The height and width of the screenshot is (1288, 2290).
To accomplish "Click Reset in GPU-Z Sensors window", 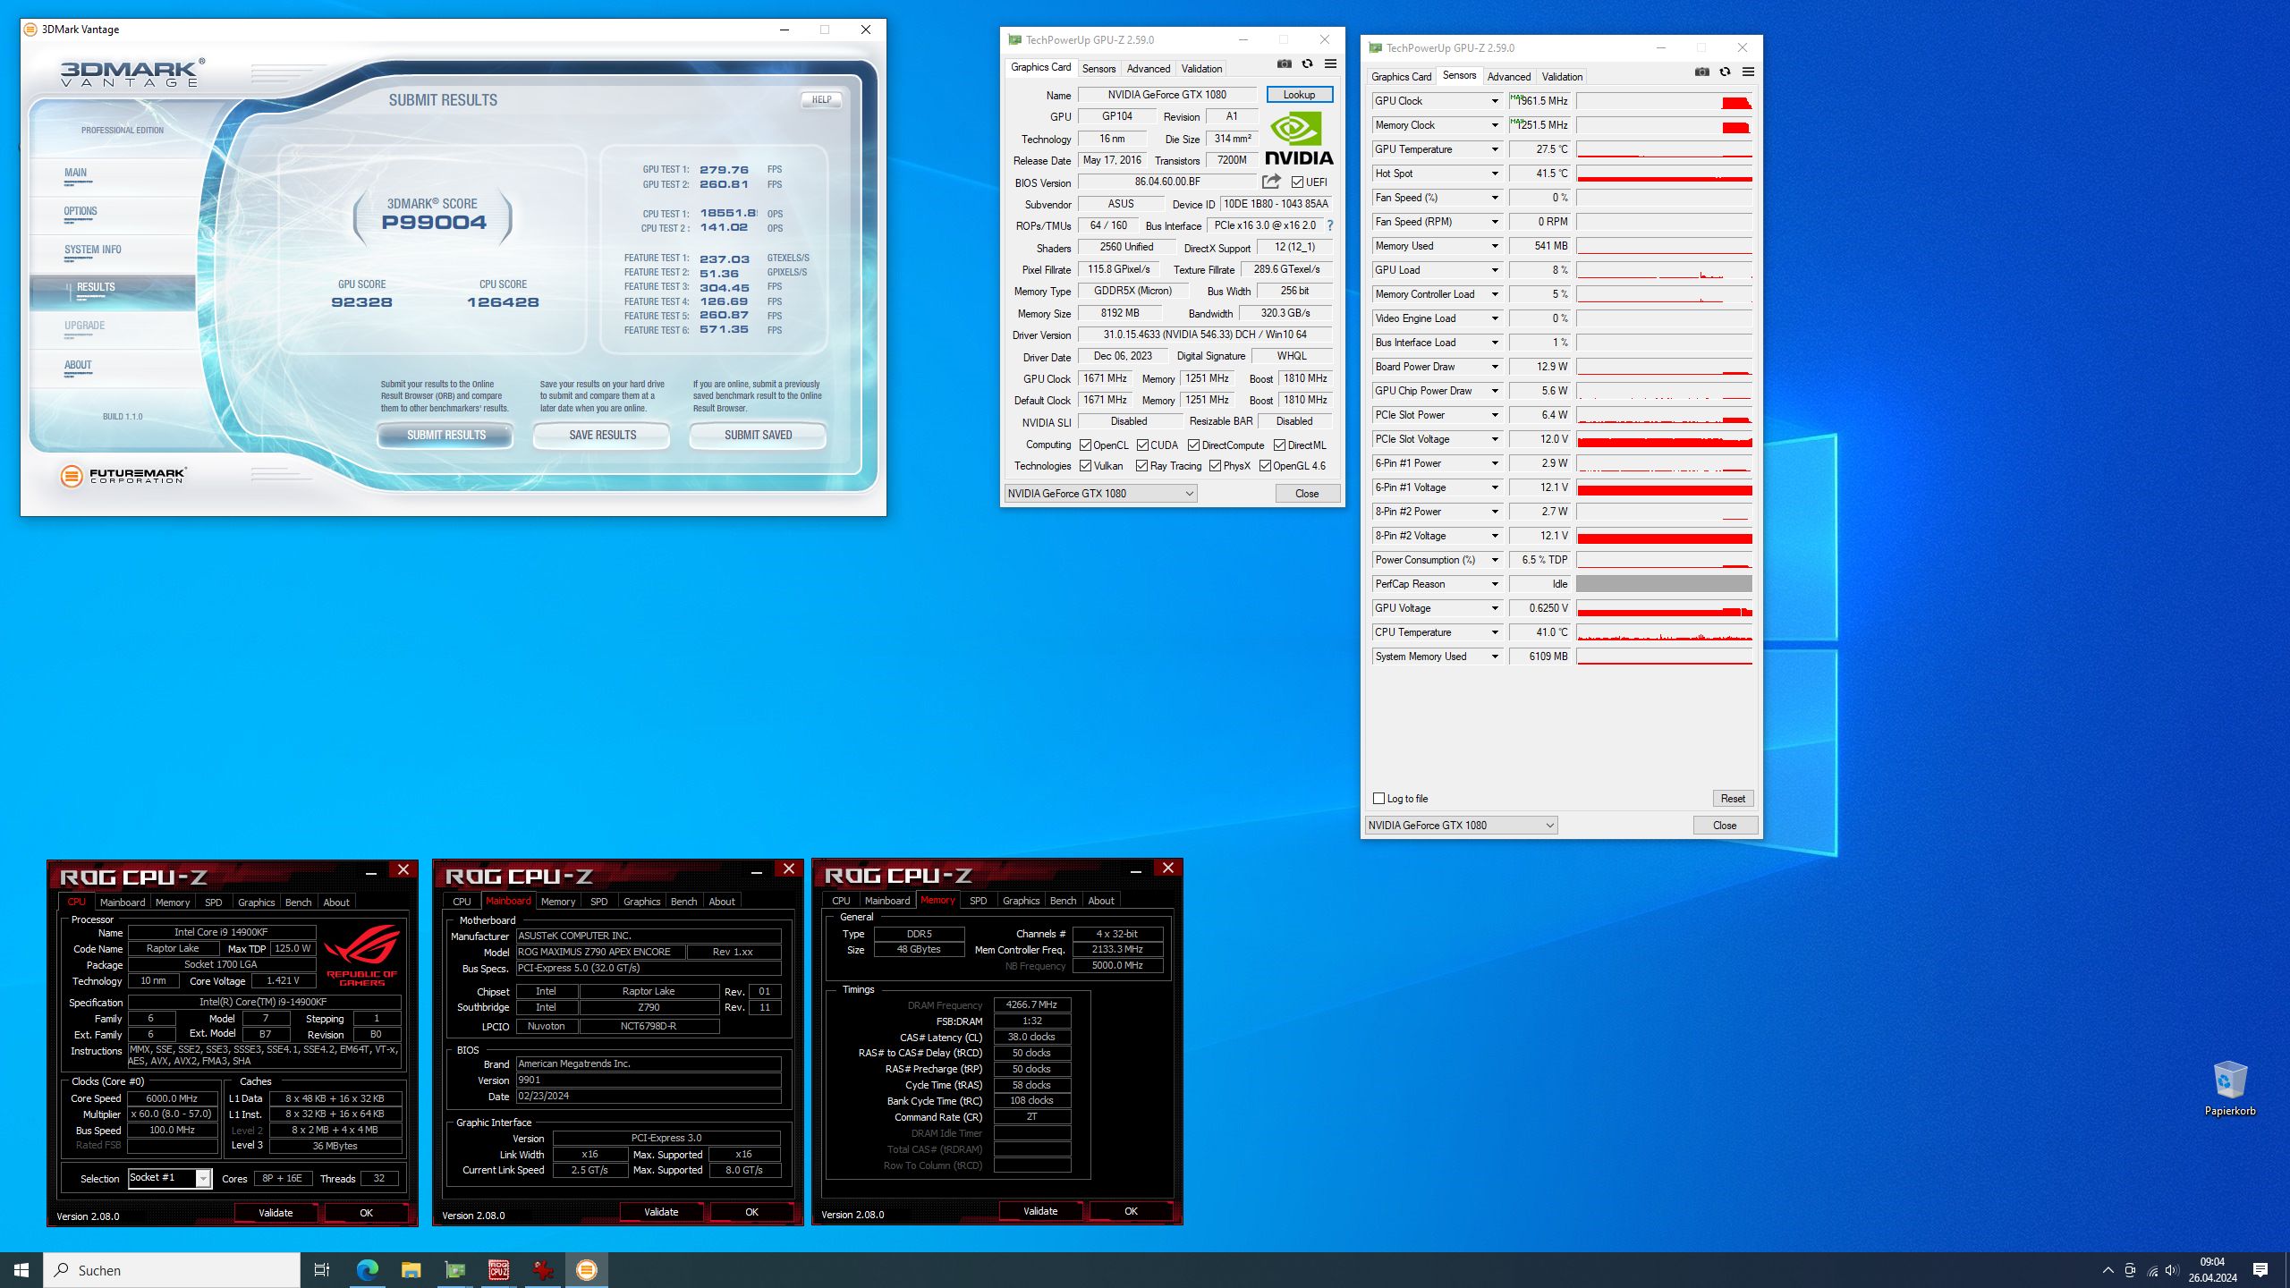I will tap(1732, 799).
